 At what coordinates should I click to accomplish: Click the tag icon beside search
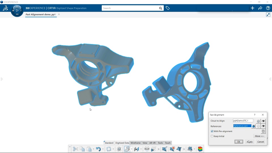pyautogui.click(x=167, y=8)
